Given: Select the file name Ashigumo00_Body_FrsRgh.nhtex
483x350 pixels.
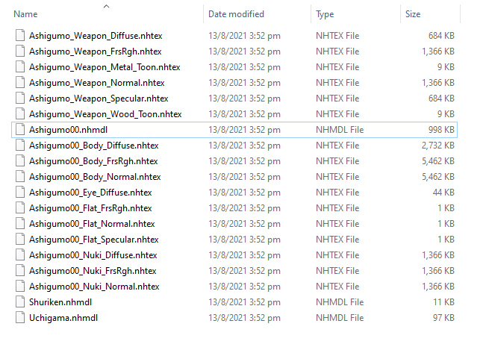Looking at the screenshot, I should point(93,161).
